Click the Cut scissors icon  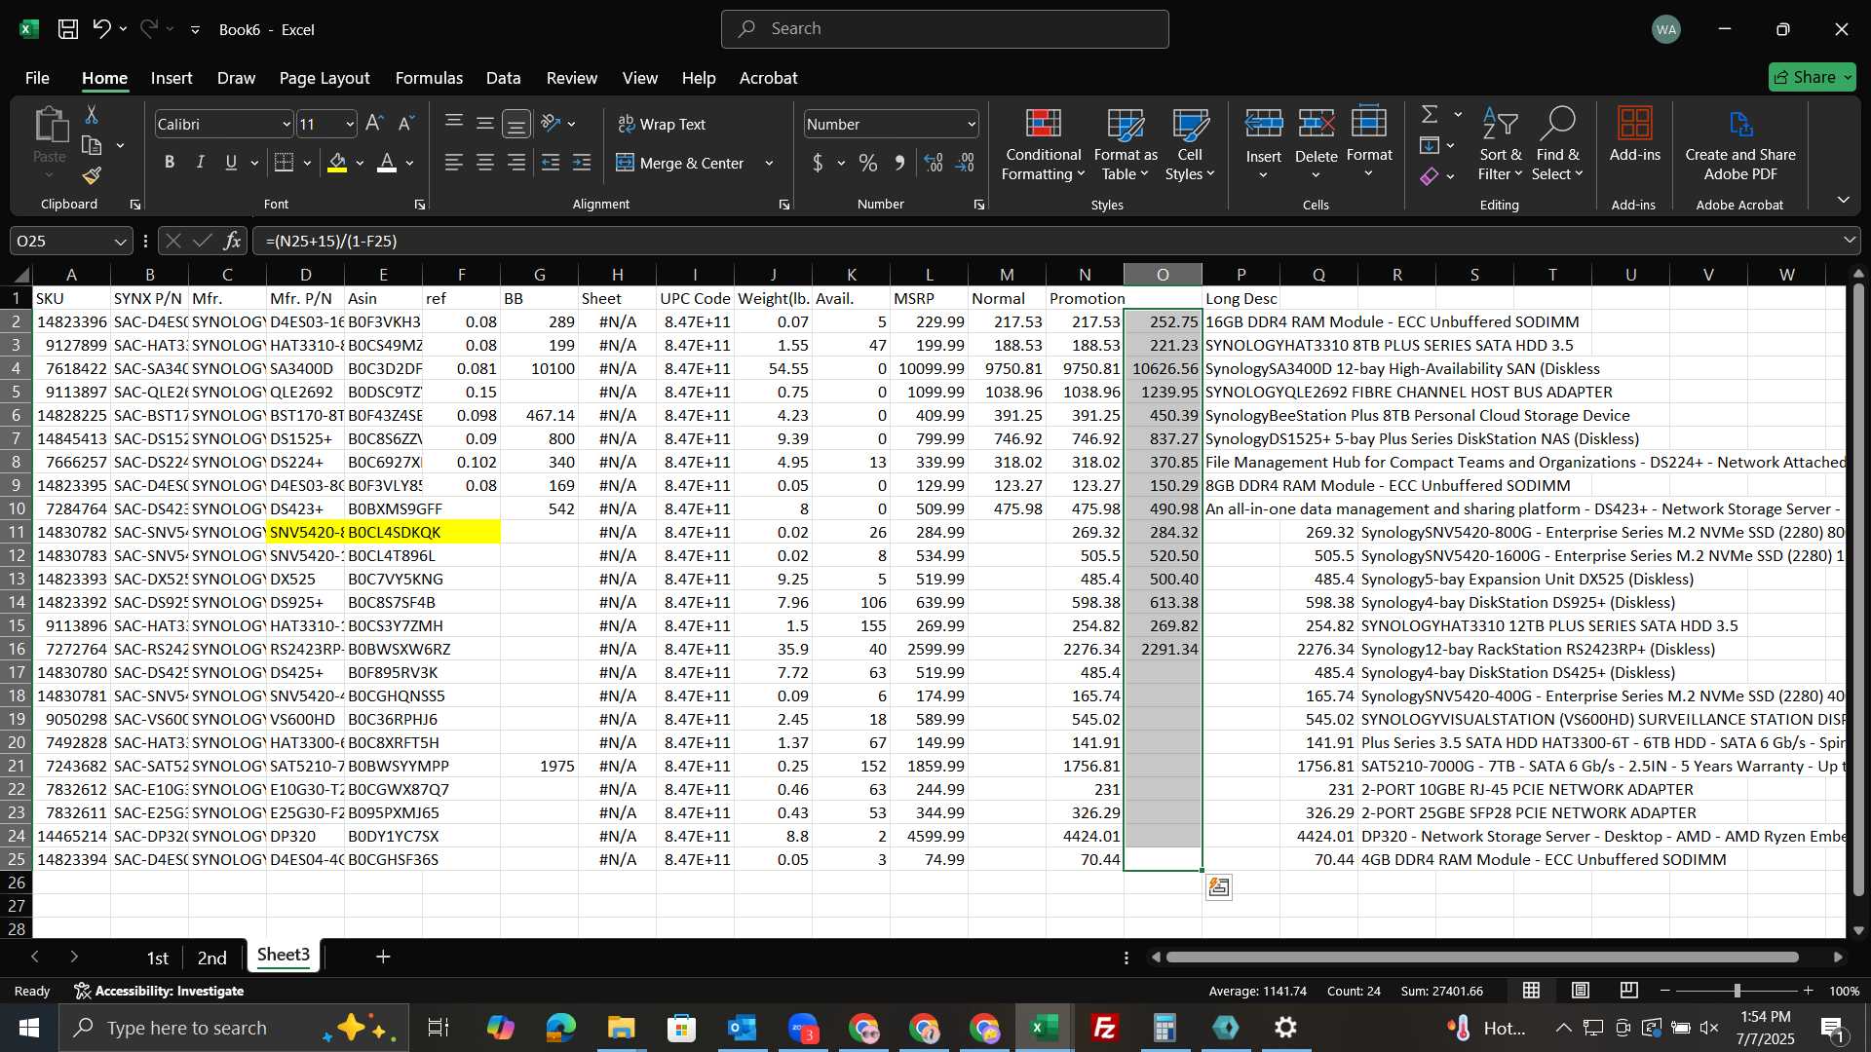(92, 115)
